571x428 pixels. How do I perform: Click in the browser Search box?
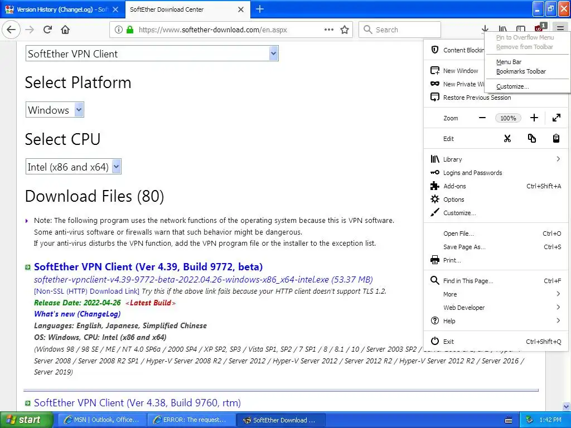(399, 30)
